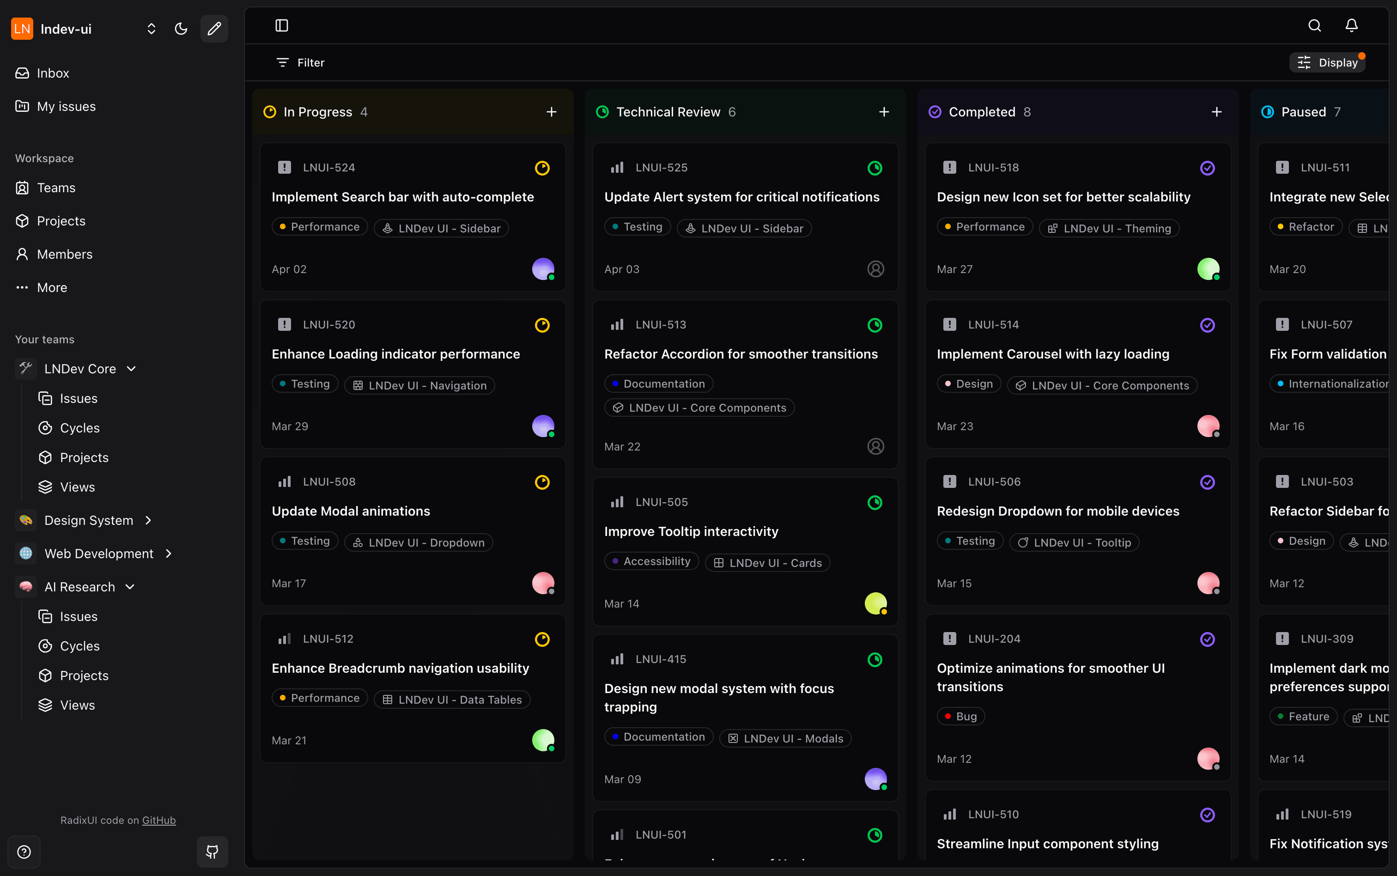Viewport: 1397px width, 876px height.
Task: Click the GitHub icon near the sidebar bottom
Action: click(212, 852)
